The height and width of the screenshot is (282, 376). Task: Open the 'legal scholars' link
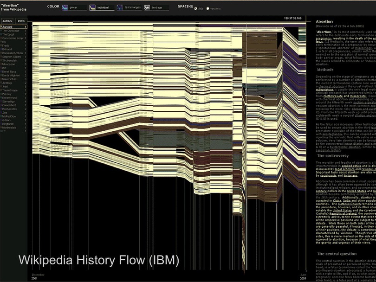(344, 169)
